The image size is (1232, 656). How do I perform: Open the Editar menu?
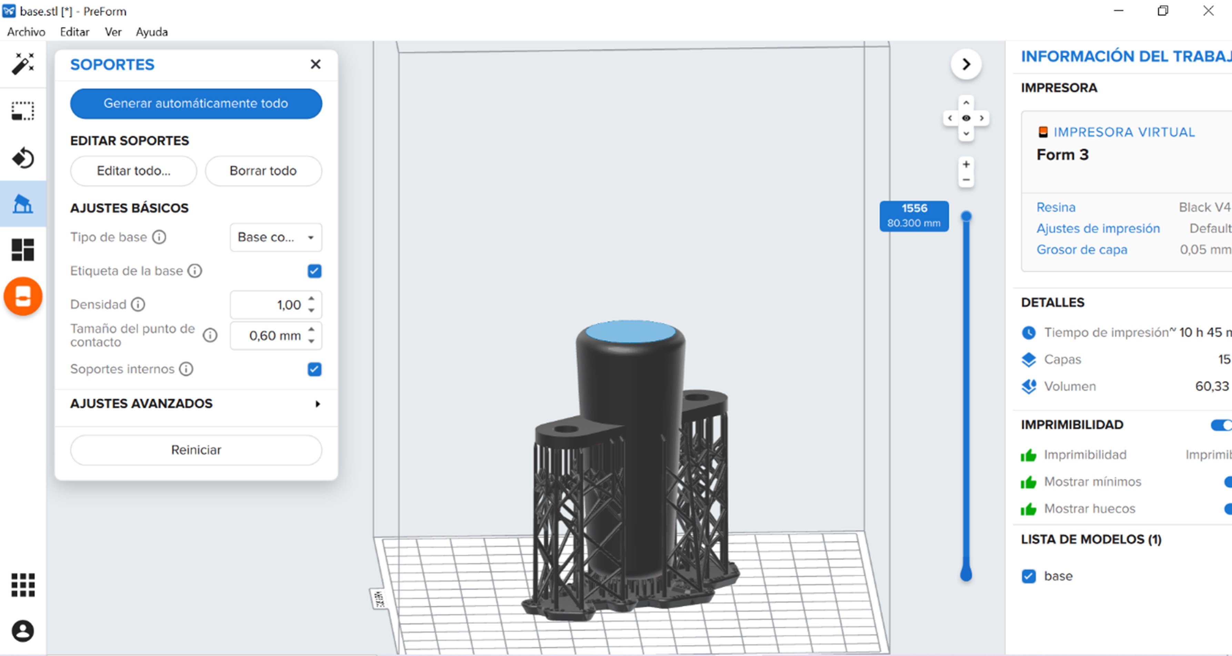pyautogui.click(x=74, y=32)
